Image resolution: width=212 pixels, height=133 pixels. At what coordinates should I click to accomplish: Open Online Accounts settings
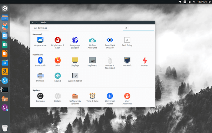pyautogui.click(x=92, y=43)
